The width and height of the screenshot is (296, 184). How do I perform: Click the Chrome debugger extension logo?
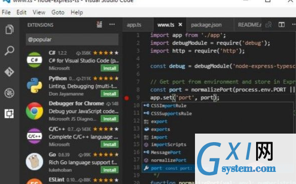pyautogui.click(x=34, y=111)
